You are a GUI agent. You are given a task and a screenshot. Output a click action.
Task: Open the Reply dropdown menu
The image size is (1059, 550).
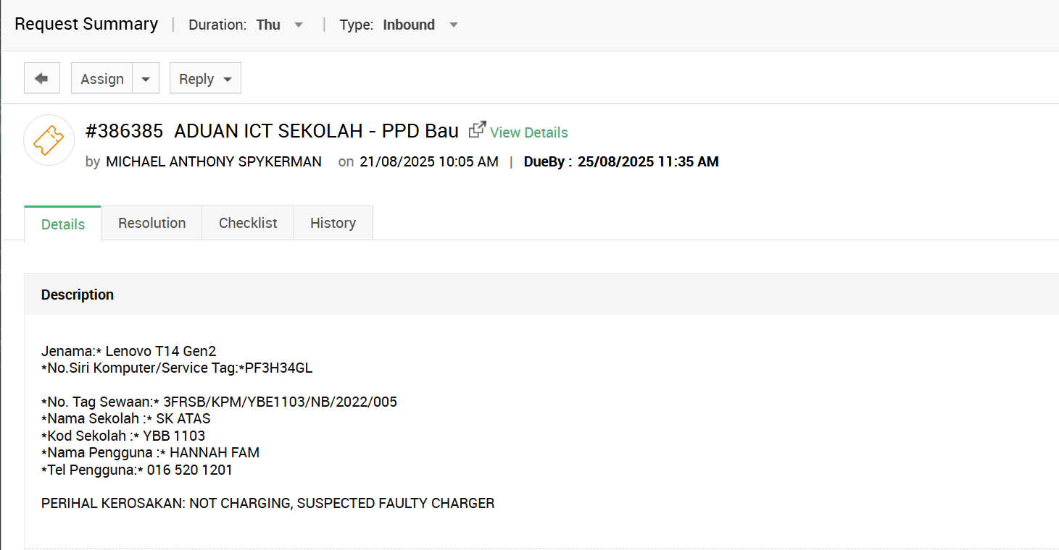coord(205,79)
